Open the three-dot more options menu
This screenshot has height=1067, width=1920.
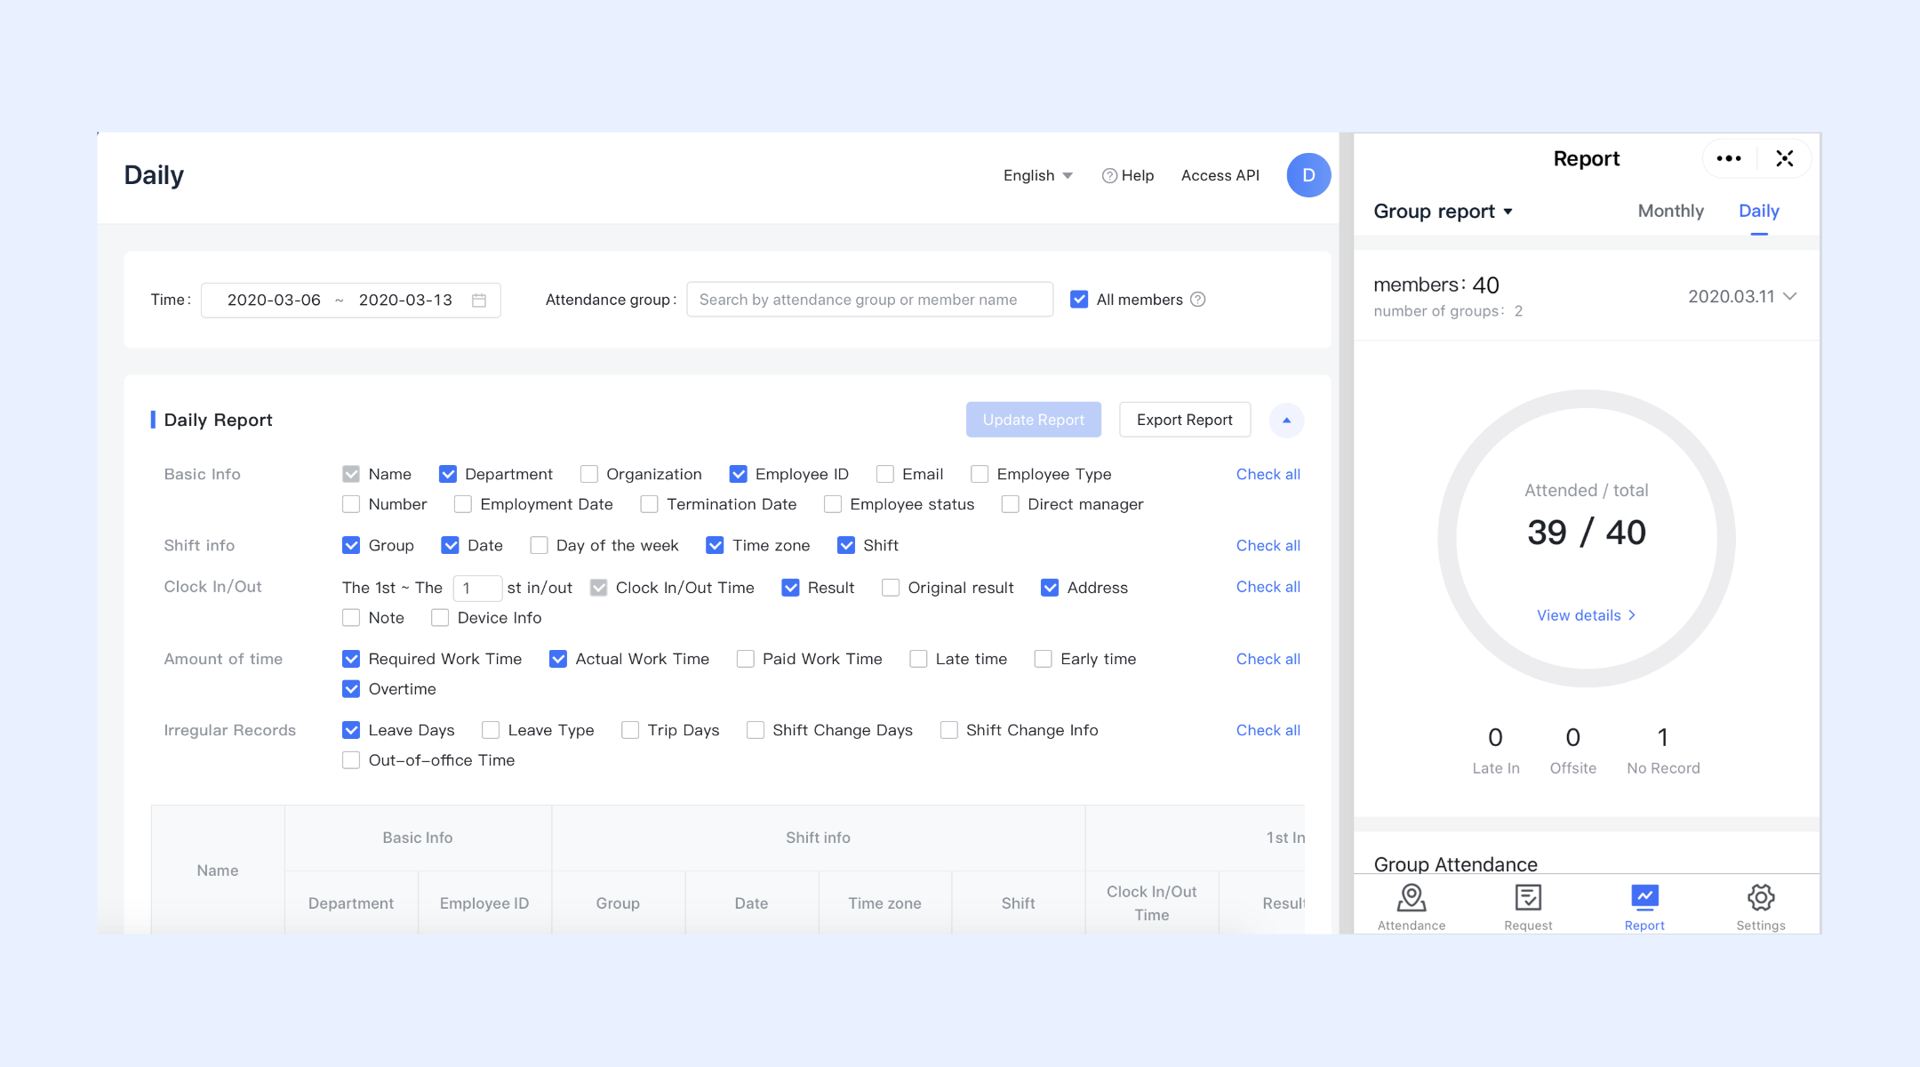(1729, 158)
